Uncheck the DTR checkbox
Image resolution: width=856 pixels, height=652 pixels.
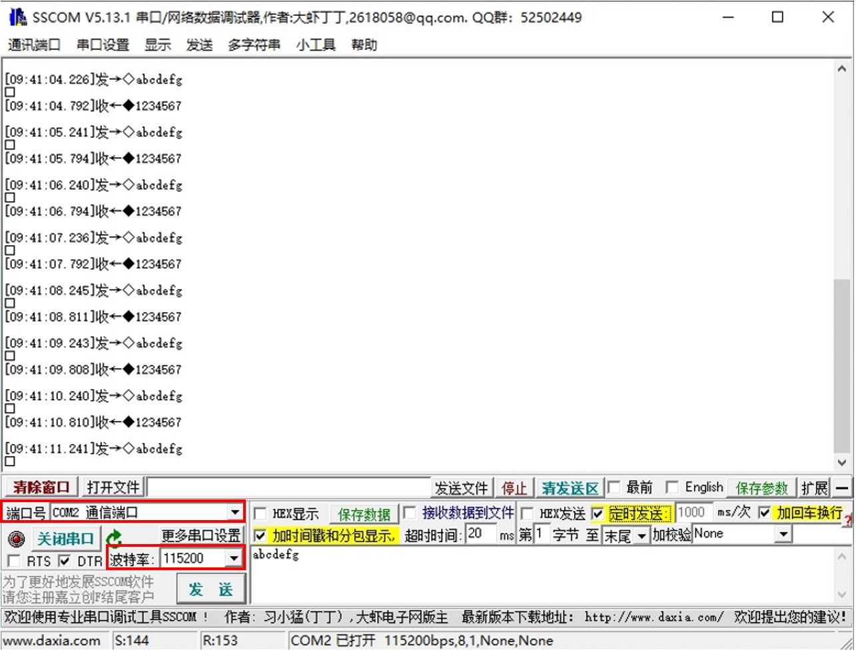(x=64, y=561)
